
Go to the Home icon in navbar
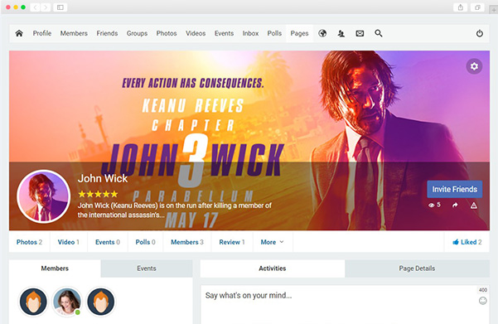pos(19,33)
